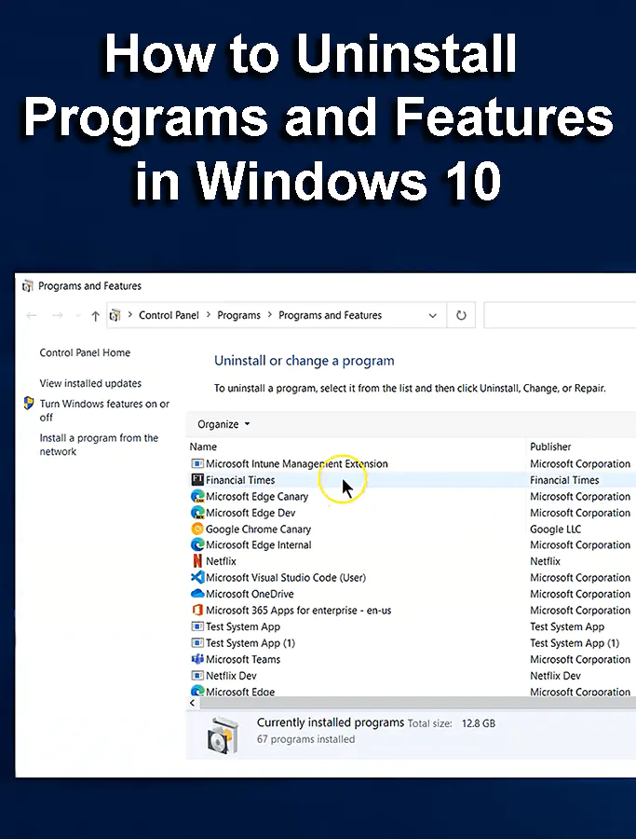Click the Microsoft Edge Internal icon
636x839 pixels.
[x=197, y=544]
